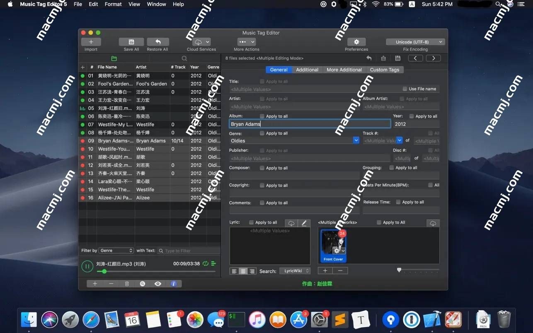Image resolution: width=533 pixels, height=333 pixels.
Task: Click the lyric edit pencil icon
Action: pyautogui.click(x=304, y=223)
